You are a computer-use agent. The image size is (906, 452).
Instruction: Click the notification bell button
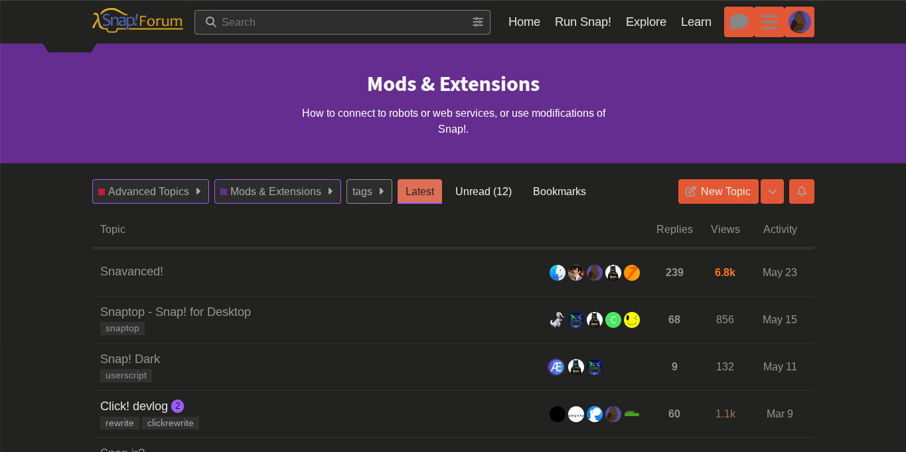(x=801, y=191)
